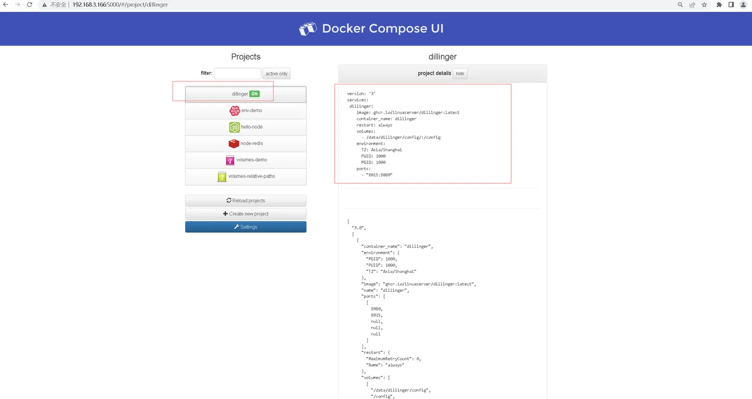Click the "PGID: 1000" YAML line
This screenshot has height=399, width=752.
click(x=374, y=162)
